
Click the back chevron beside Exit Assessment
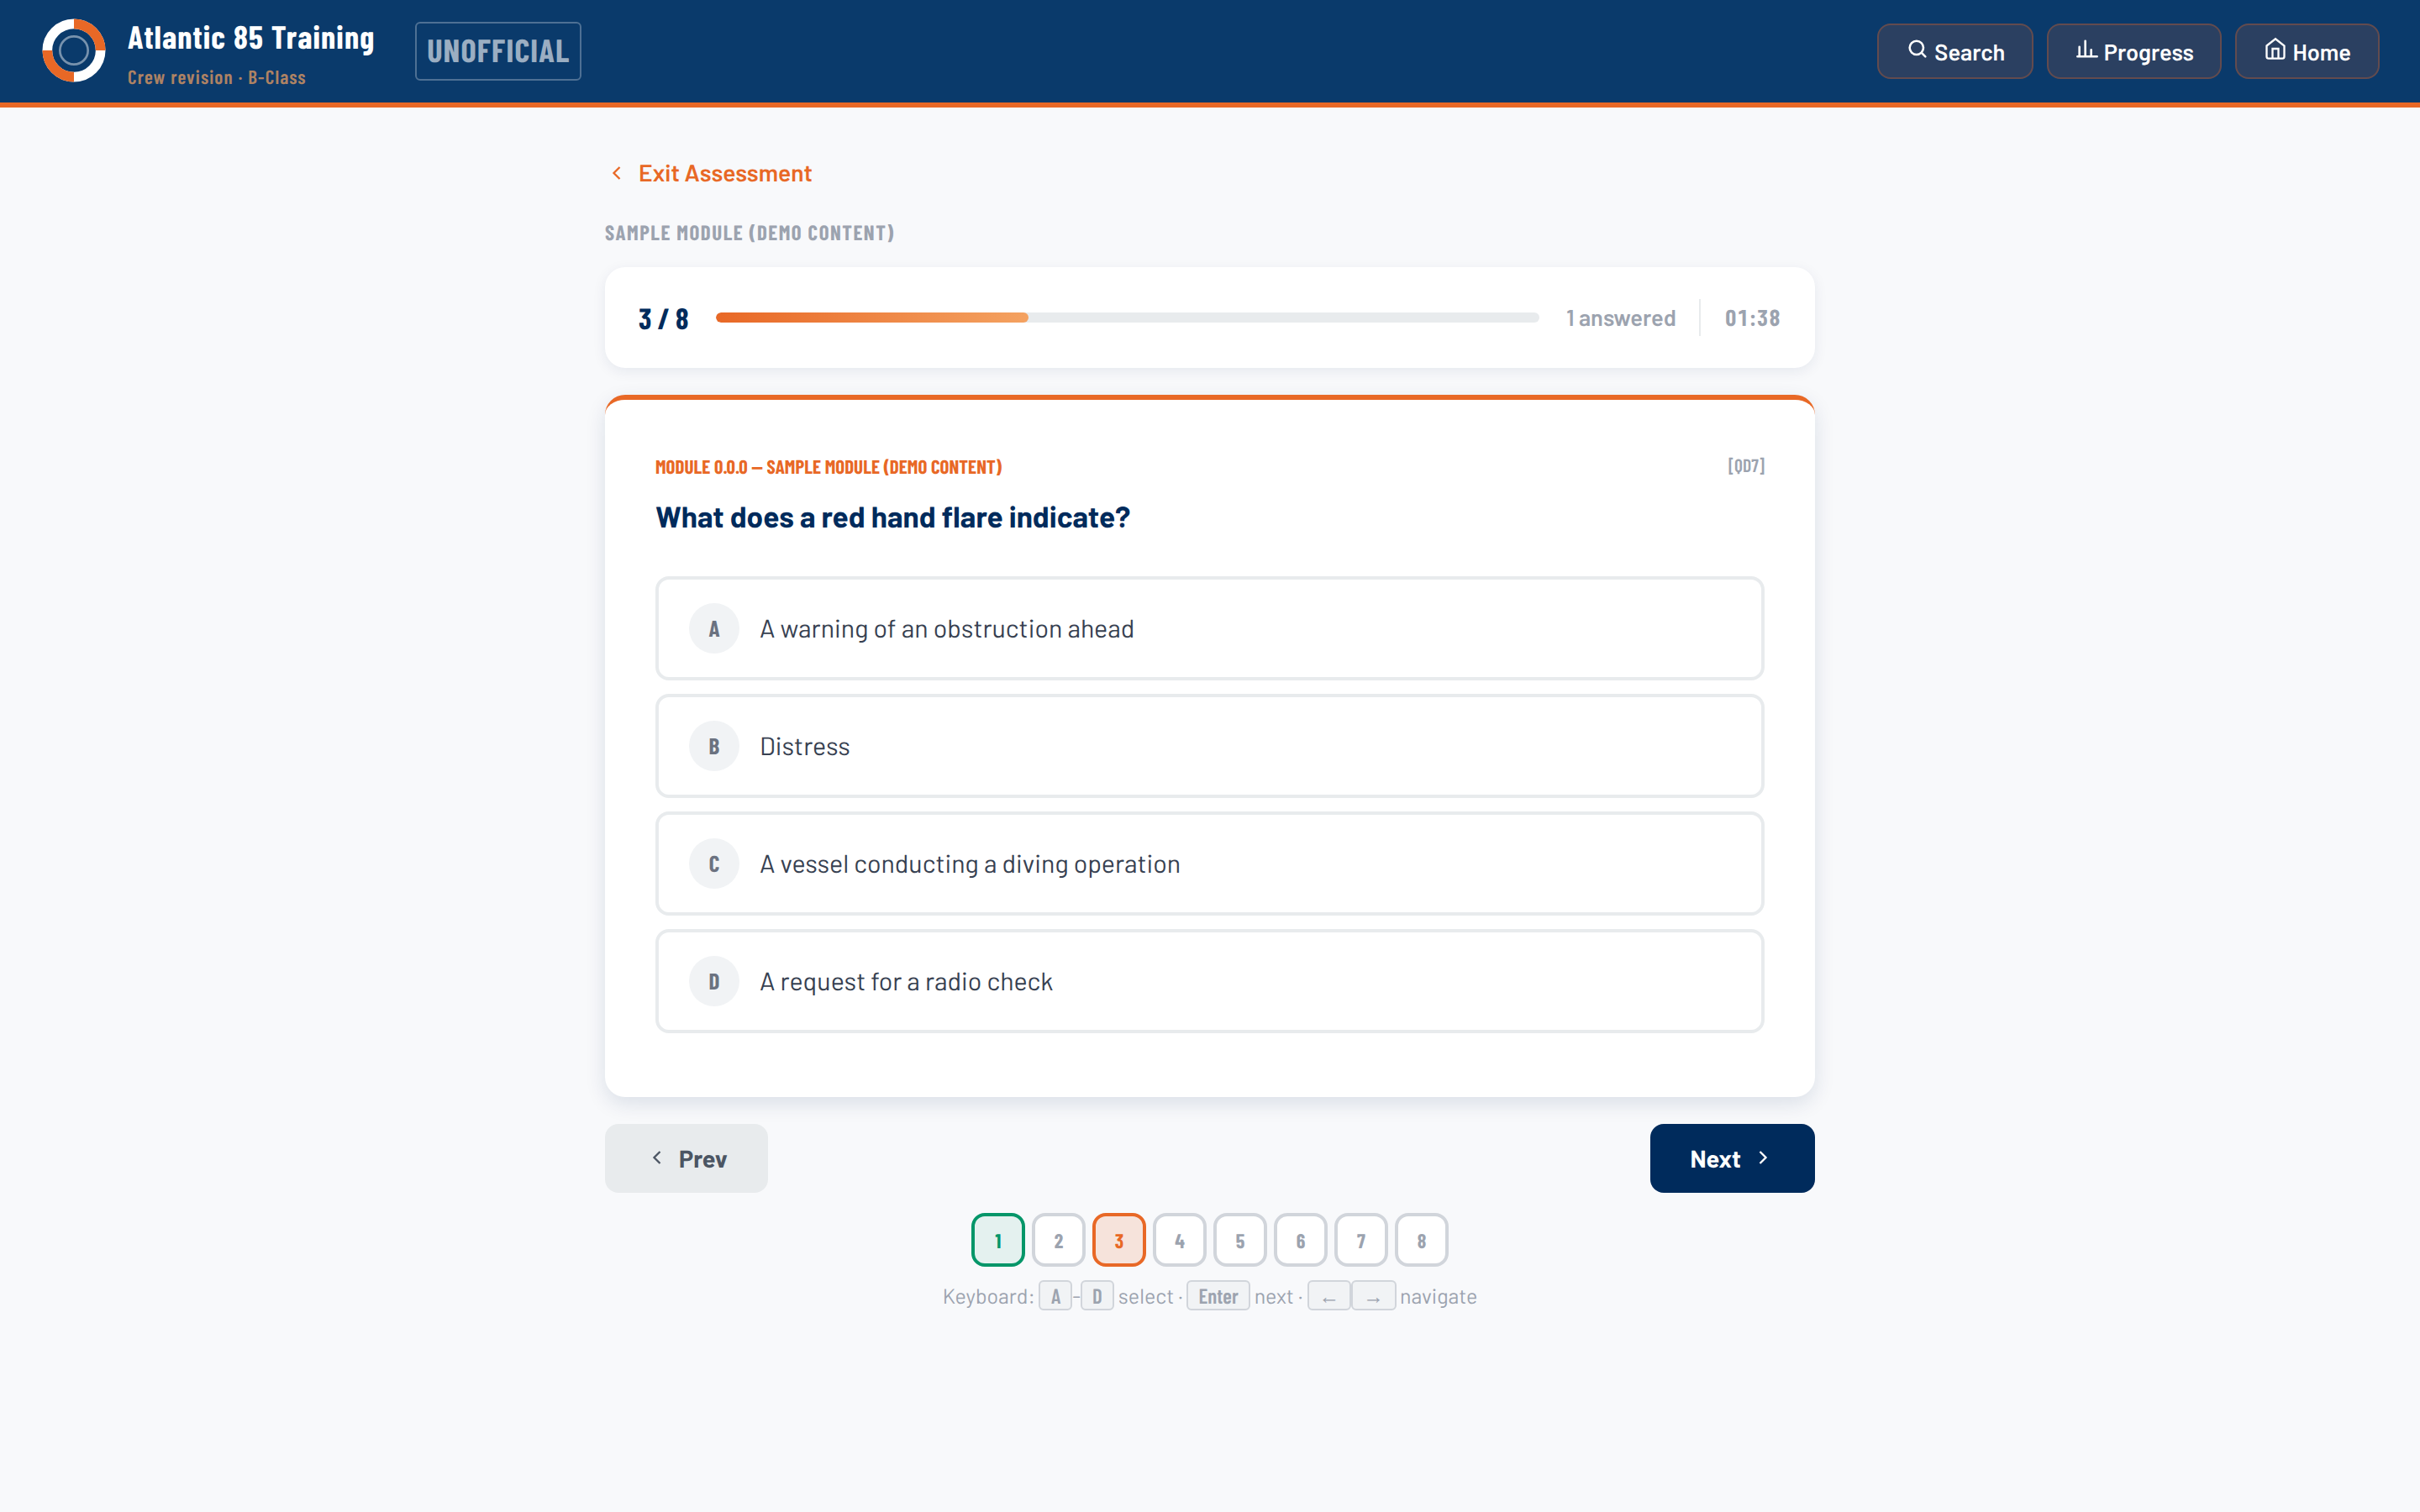[x=617, y=173]
